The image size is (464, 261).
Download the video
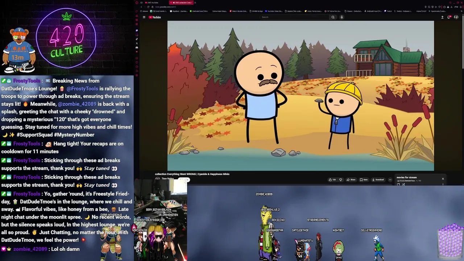(378, 180)
